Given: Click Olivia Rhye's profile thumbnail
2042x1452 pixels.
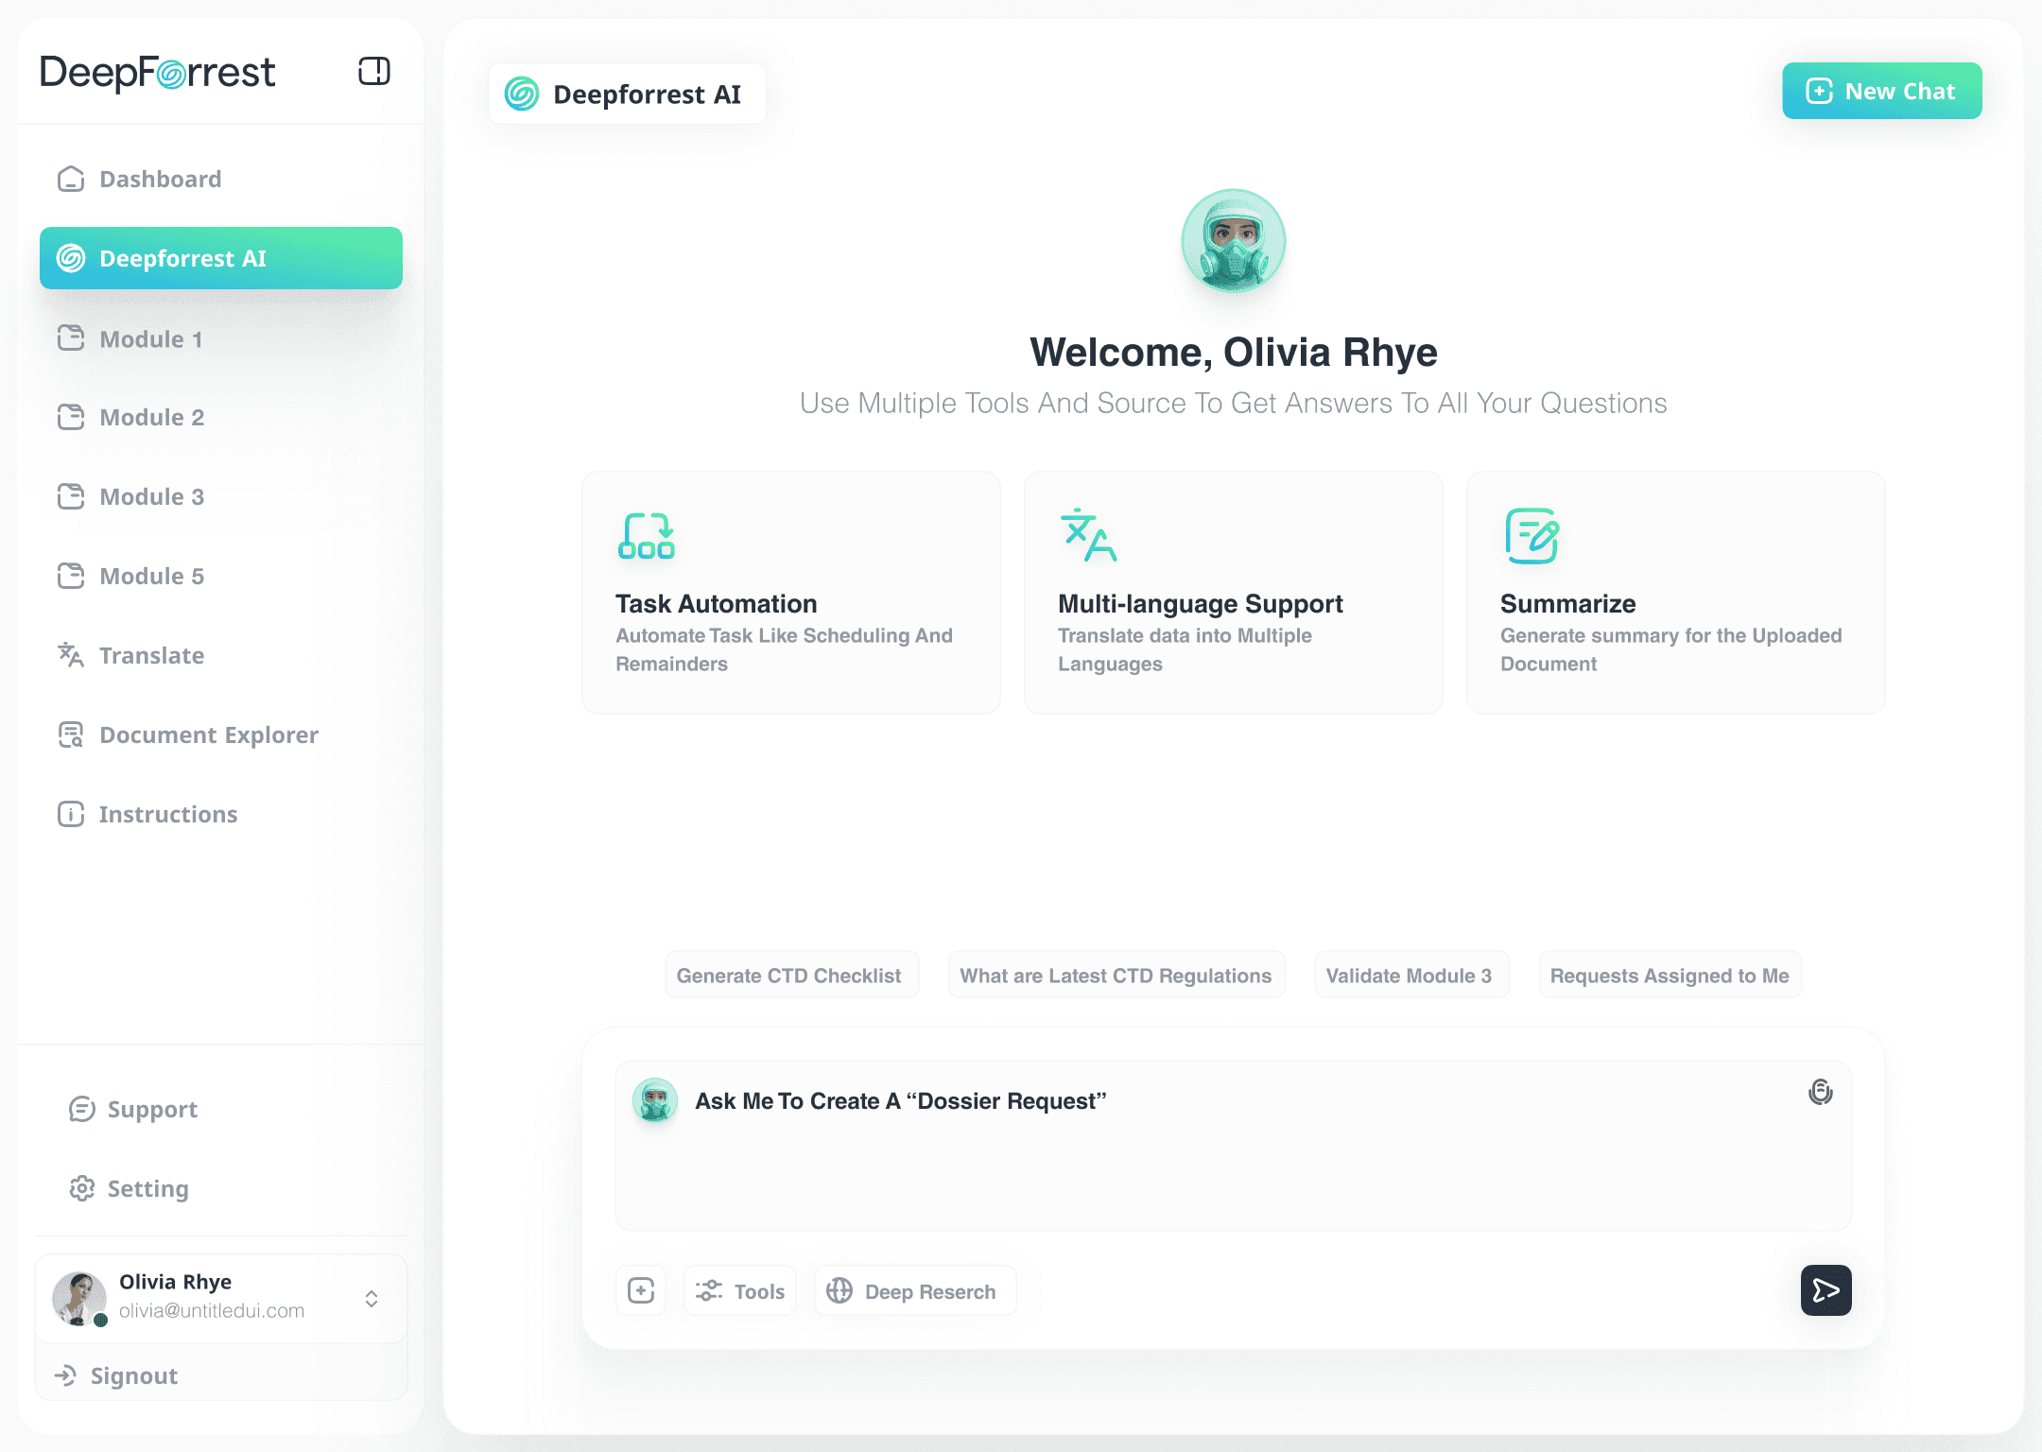Looking at the screenshot, I should [79, 1297].
